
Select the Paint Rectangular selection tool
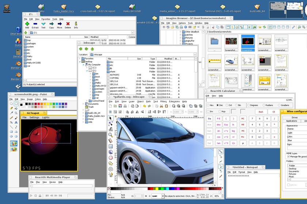pos(16,104)
